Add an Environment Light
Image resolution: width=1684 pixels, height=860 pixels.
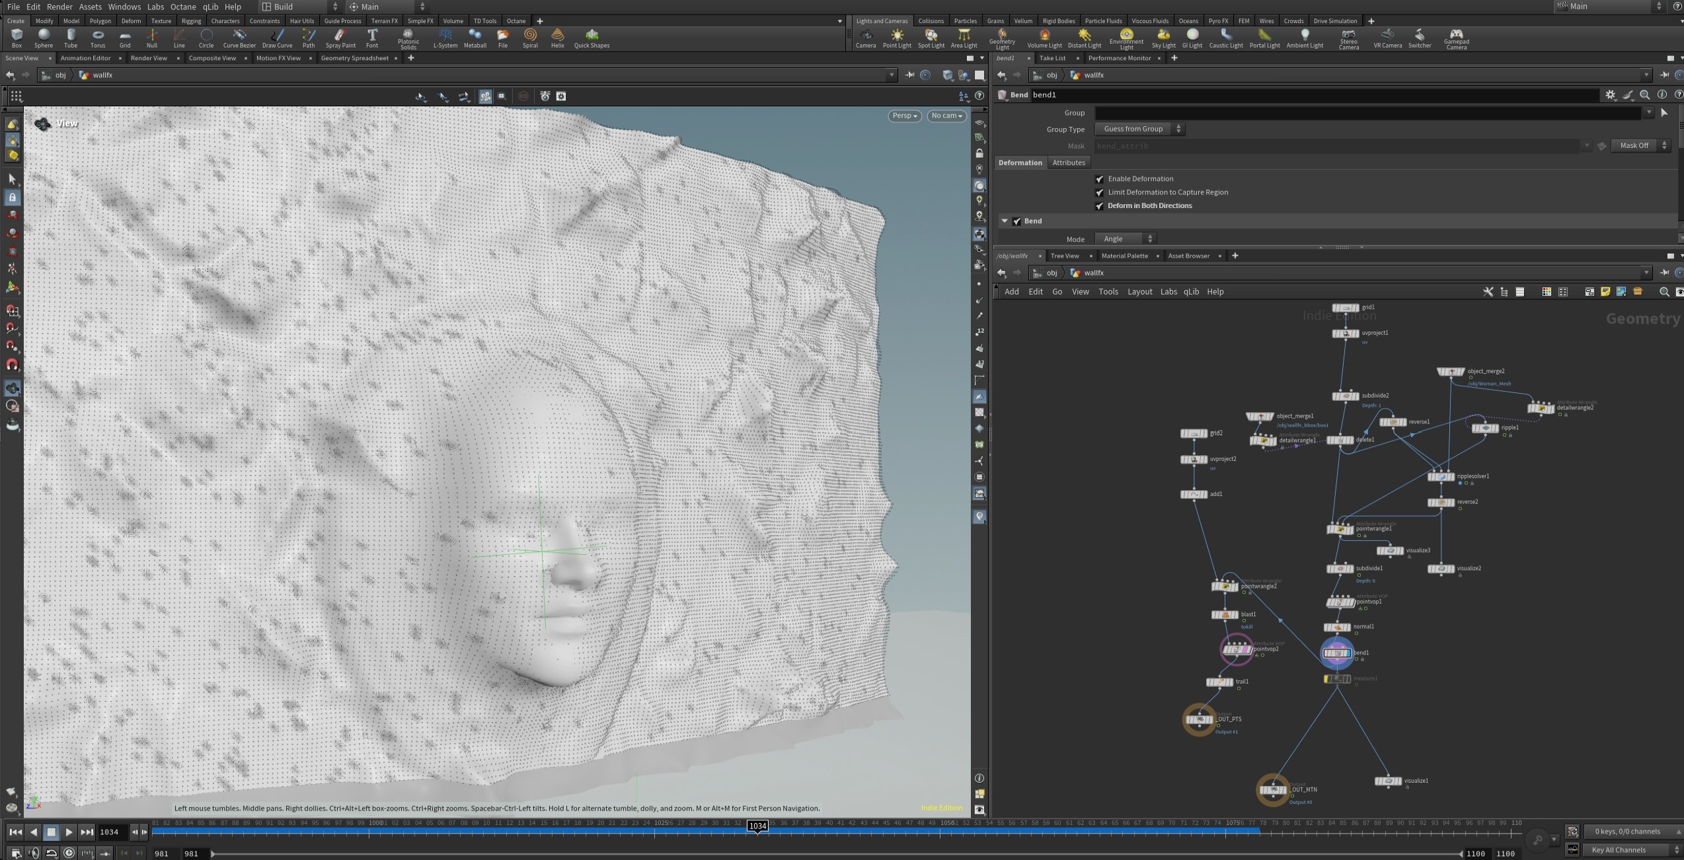[1126, 38]
